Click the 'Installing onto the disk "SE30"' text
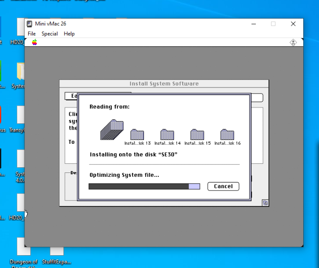Viewport: 319px width, 268px height. click(x=133, y=155)
